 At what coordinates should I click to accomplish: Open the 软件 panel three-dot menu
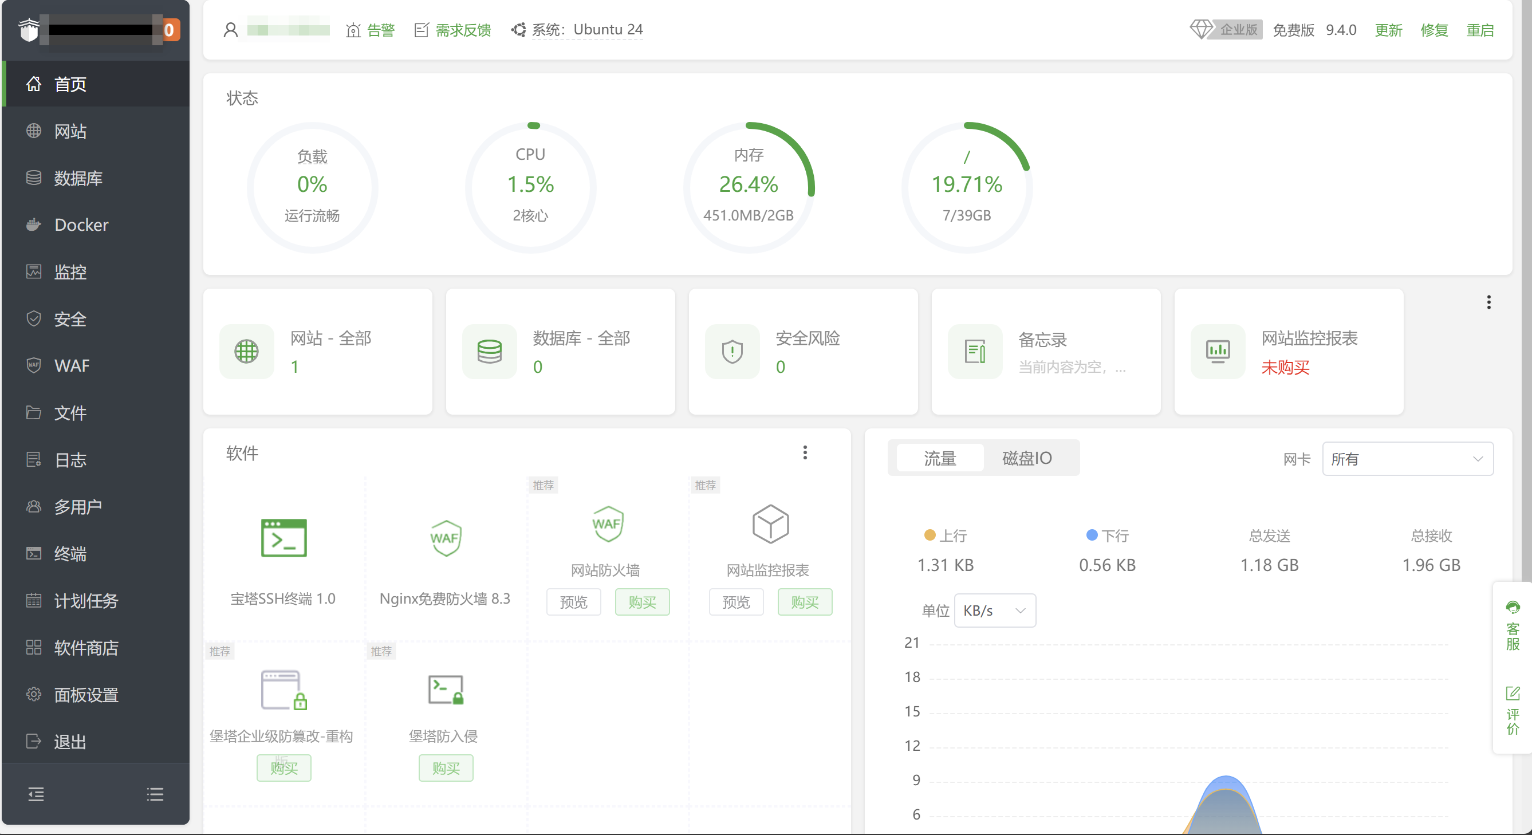805,452
